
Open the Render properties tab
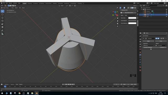[x=140, y=39]
